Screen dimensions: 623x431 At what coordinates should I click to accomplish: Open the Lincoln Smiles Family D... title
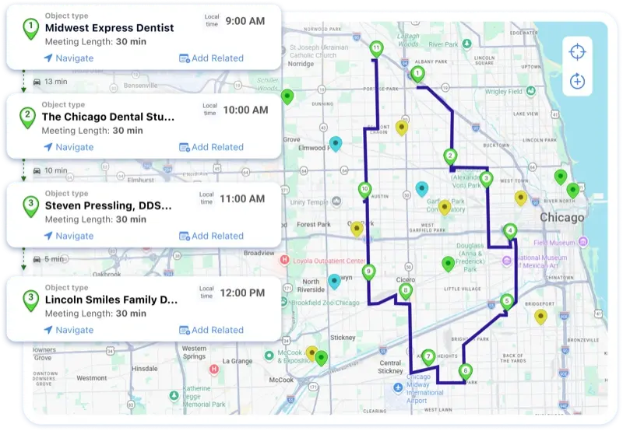click(x=111, y=300)
